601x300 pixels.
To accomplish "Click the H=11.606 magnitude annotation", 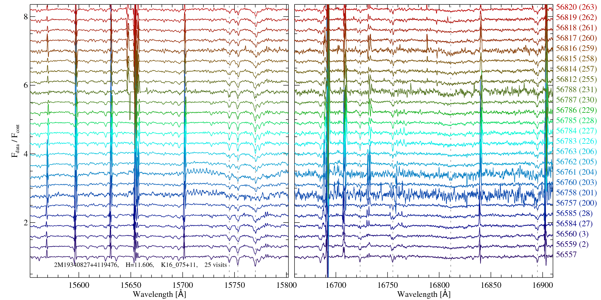I will [139, 265].
